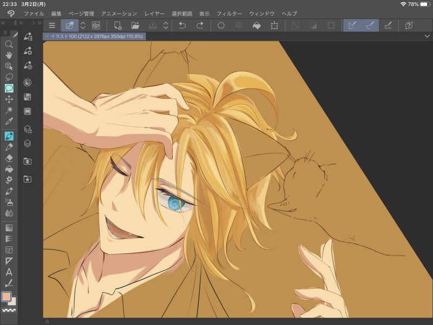Image resolution: width=433 pixels, height=325 pixels.
Task: Select the Eyedropper tool
Action: tap(9, 121)
